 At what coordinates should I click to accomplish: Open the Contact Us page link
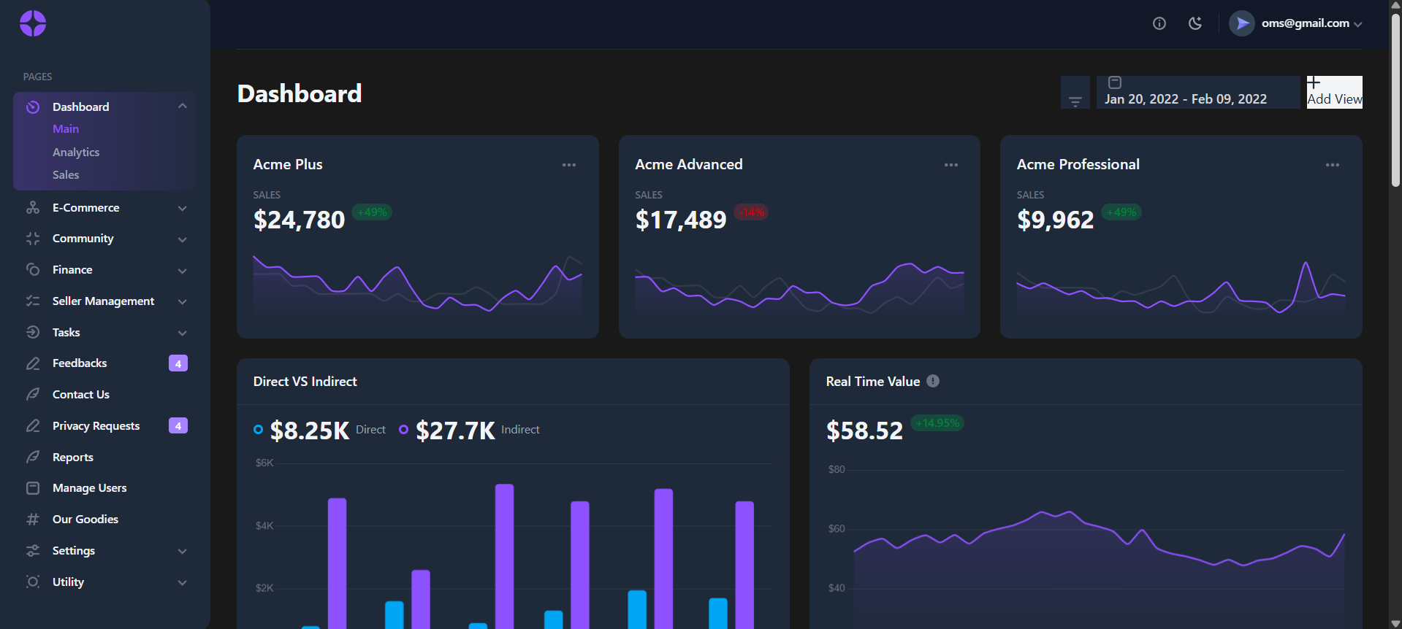click(x=81, y=395)
